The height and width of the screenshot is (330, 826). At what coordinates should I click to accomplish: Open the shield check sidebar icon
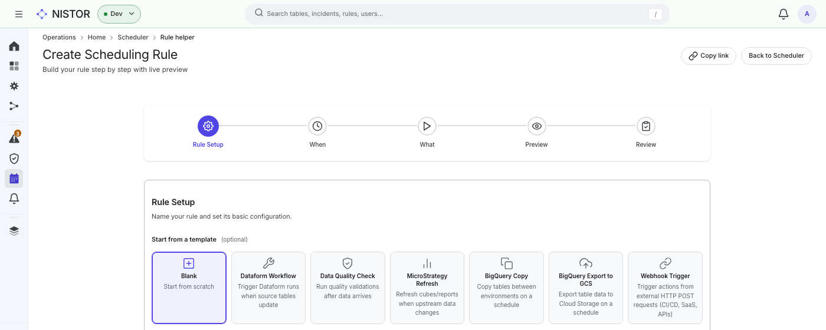pos(14,159)
